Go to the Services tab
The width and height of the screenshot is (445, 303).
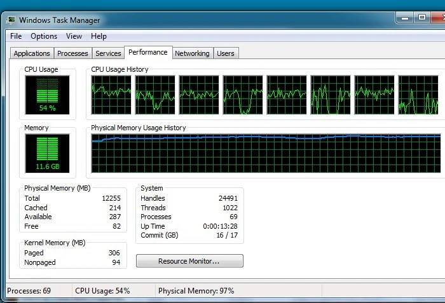[108, 53]
